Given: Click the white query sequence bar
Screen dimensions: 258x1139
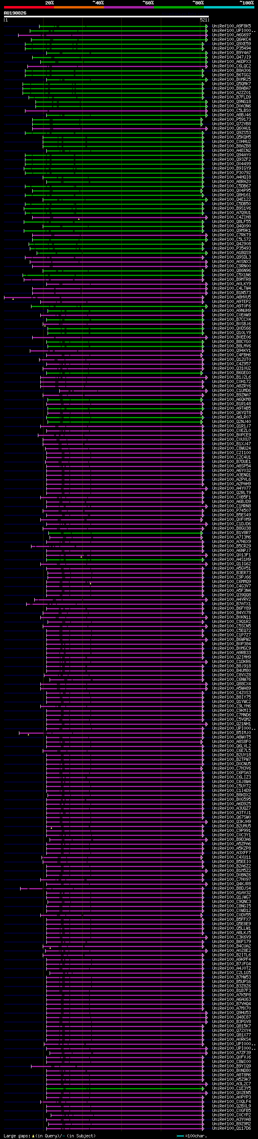Looking at the screenshot, I should click(106, 17).
